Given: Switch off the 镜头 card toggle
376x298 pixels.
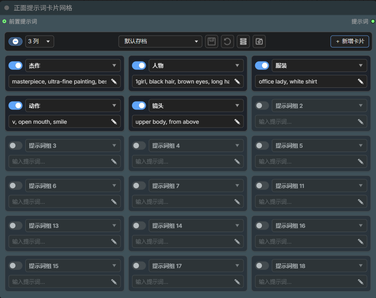Looking at the screenshot, I should [x=139, y=105].
